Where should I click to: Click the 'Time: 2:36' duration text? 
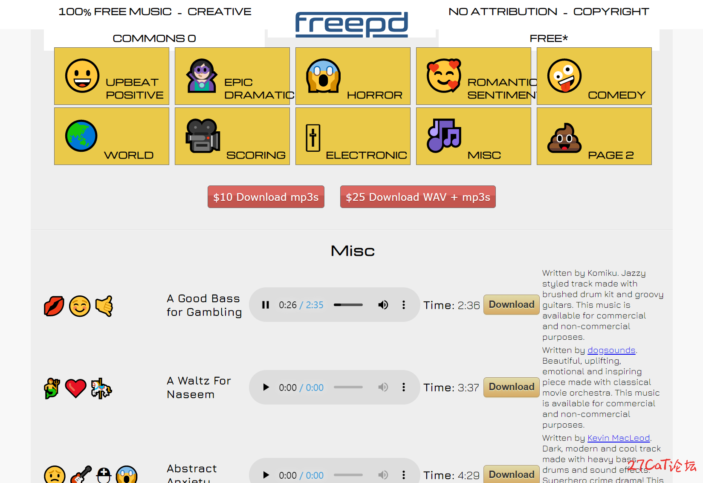click(x=451, y=305)
